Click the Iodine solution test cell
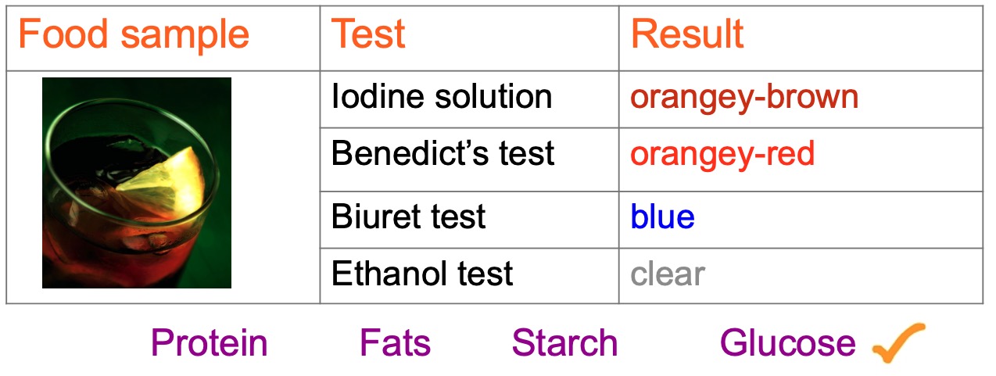 (442, 97)
